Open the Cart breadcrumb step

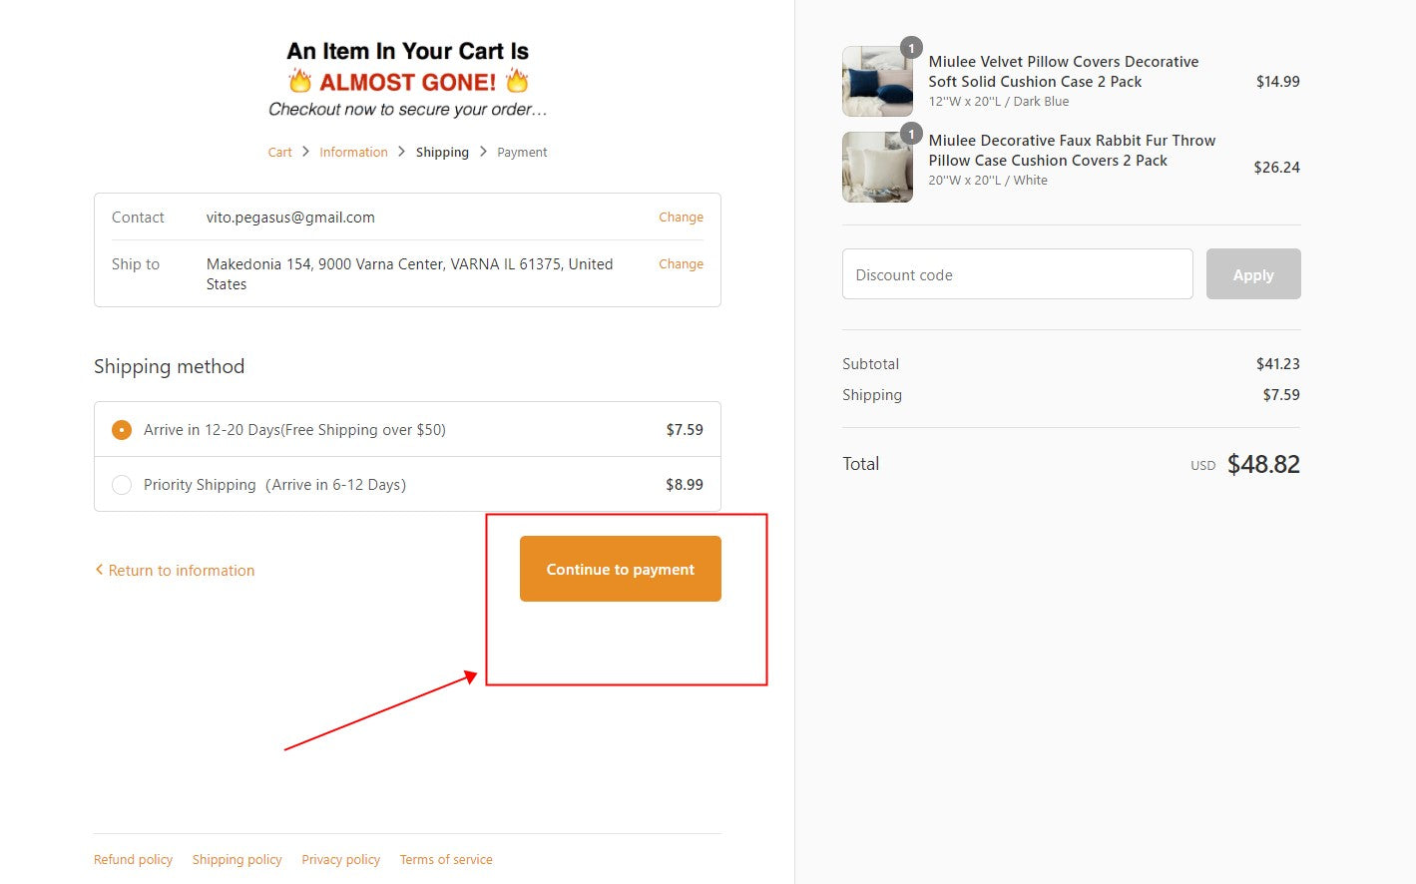point(279,153)
